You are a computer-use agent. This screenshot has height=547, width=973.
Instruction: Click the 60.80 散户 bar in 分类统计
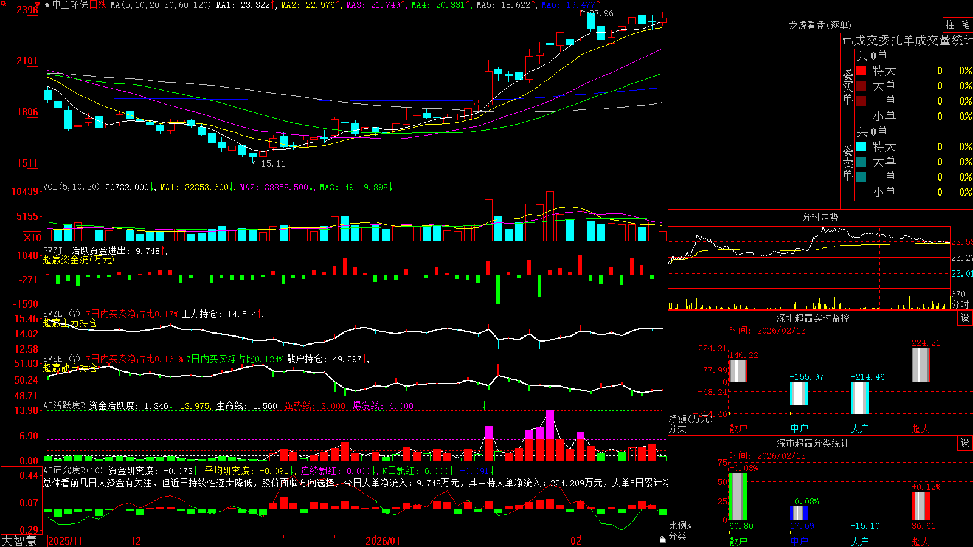pos(738,496)
